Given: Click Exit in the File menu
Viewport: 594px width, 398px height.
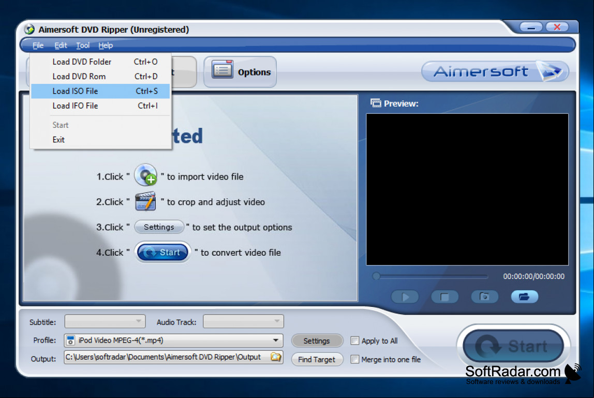Looking at the screenshot, I should pyautogui.click(x=100, y=140).
